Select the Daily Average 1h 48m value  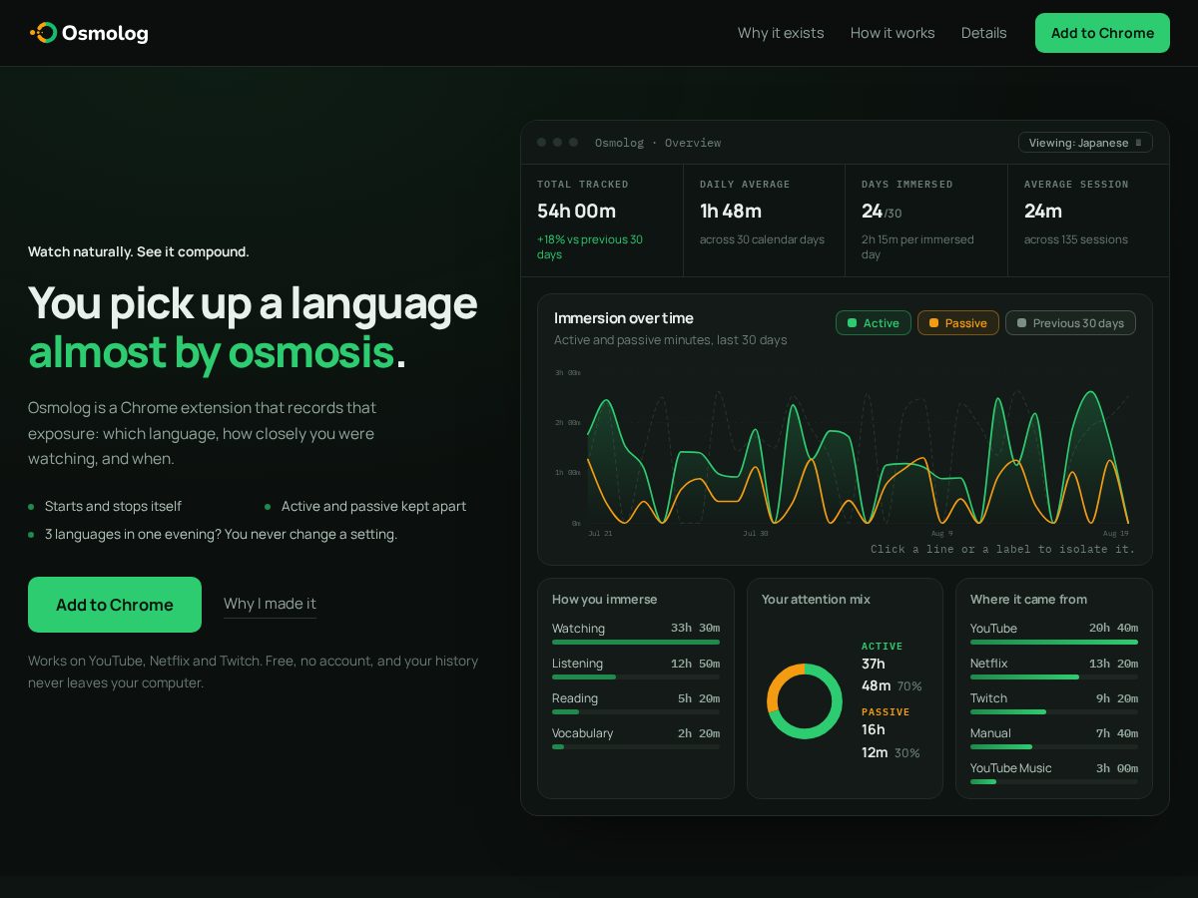(x=731, y=211)
